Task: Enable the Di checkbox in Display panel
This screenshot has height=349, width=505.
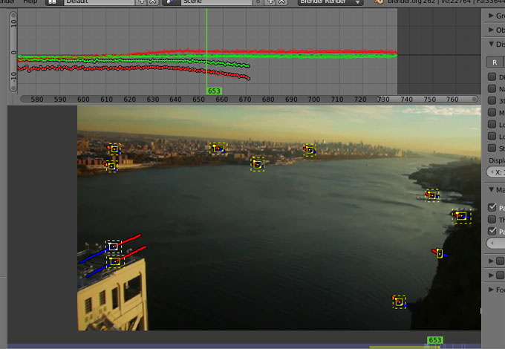Action: click(x=492, y=76)
